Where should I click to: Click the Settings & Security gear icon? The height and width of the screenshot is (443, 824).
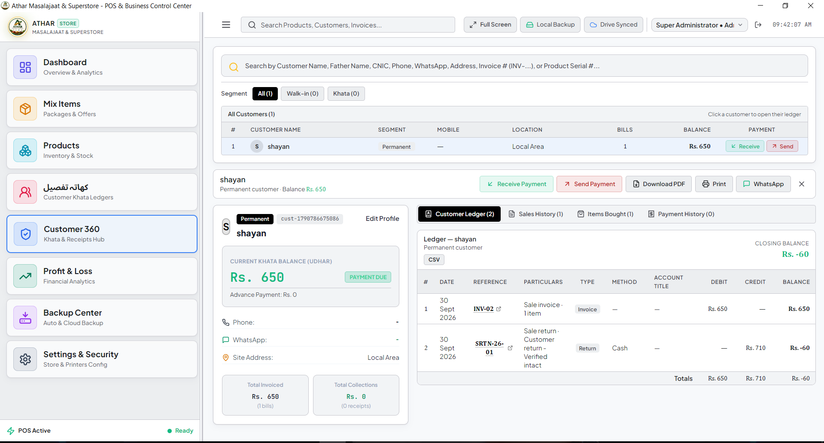(x=25, y=359)
